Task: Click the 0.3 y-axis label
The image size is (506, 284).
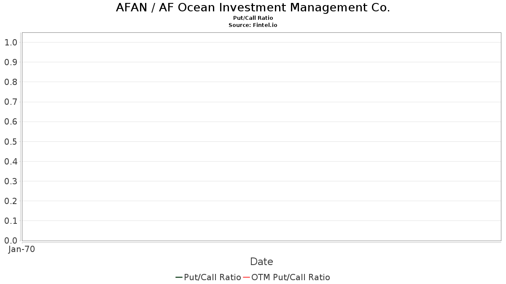Action: [11, 181]
